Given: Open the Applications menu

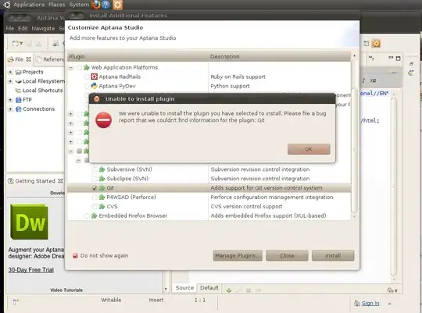Looking at the screenshot, I should tap(29, 5).
